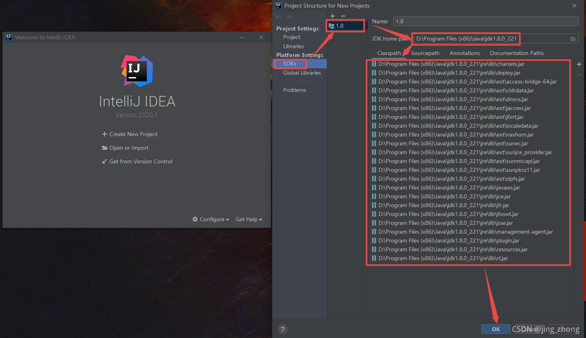This screenshot has height=338, width=586.
Task: Open Project settings section
Action: coord(292,37)
